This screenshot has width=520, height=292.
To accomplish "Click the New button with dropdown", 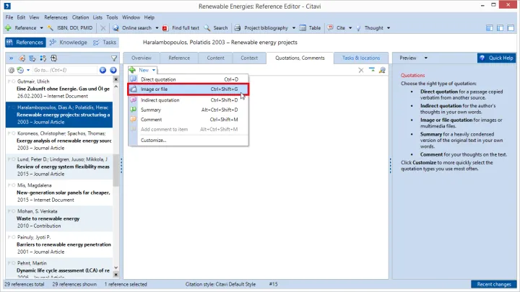I will 142,70.
